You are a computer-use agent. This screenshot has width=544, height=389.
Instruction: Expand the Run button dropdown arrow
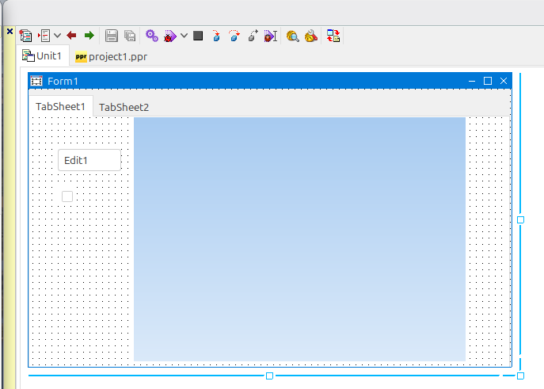click(x=184, y=36)
